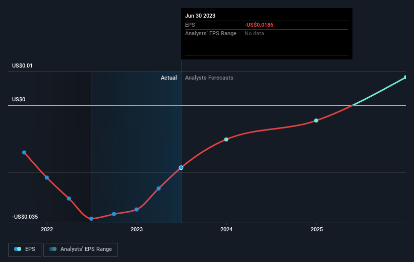Click the 'Jun 30 2023' tooltip date
The image size is (414, 262).
coord(200,16)
